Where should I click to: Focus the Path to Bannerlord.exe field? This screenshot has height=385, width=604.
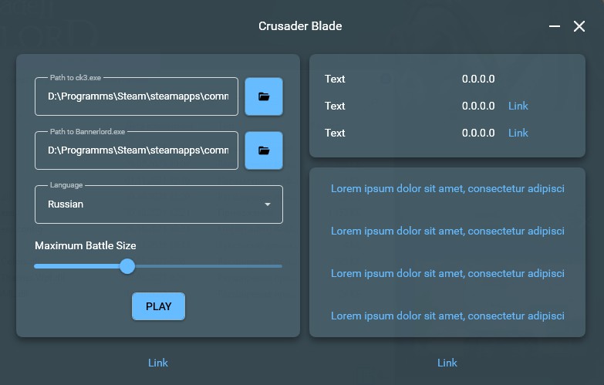tap(137, 150)
